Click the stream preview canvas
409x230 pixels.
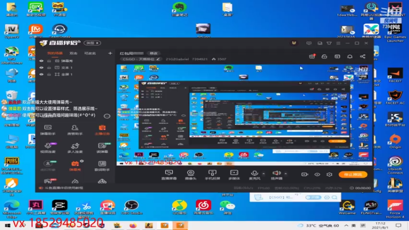[244, 115]
